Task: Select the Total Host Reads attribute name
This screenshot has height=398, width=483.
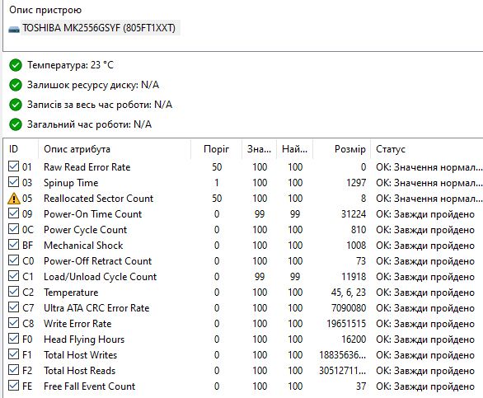Action: coord(79,371)
